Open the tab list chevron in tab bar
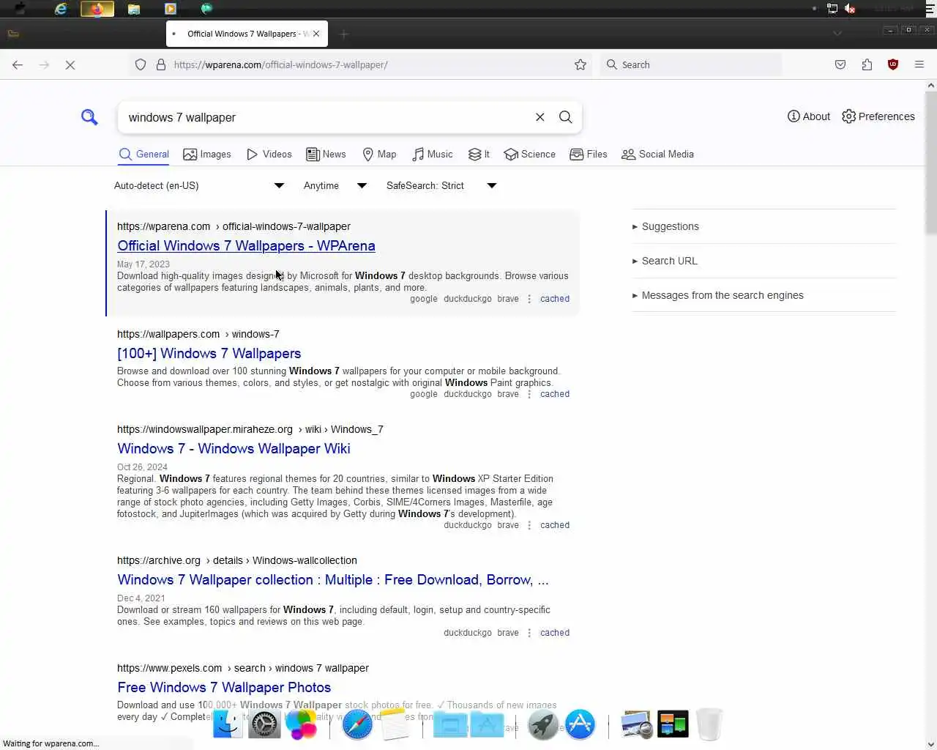 click(x=837, y=33)
